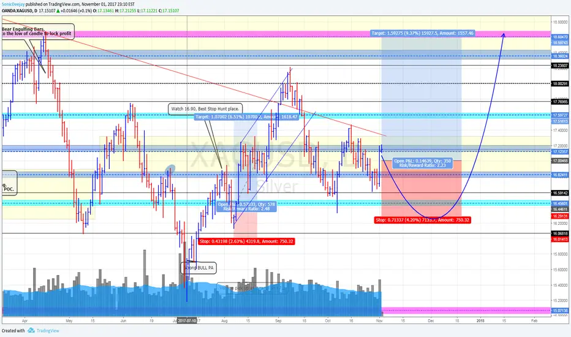Select the close value C:17.15107 in header
Viewport: 571px width, 337px height.
coord(169,11)
